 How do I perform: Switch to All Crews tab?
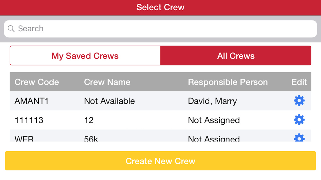coord(236,56)
